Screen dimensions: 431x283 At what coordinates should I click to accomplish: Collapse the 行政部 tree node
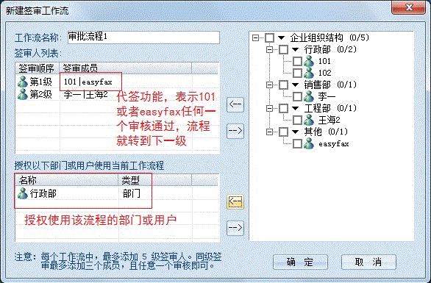[x=269, y=50]
